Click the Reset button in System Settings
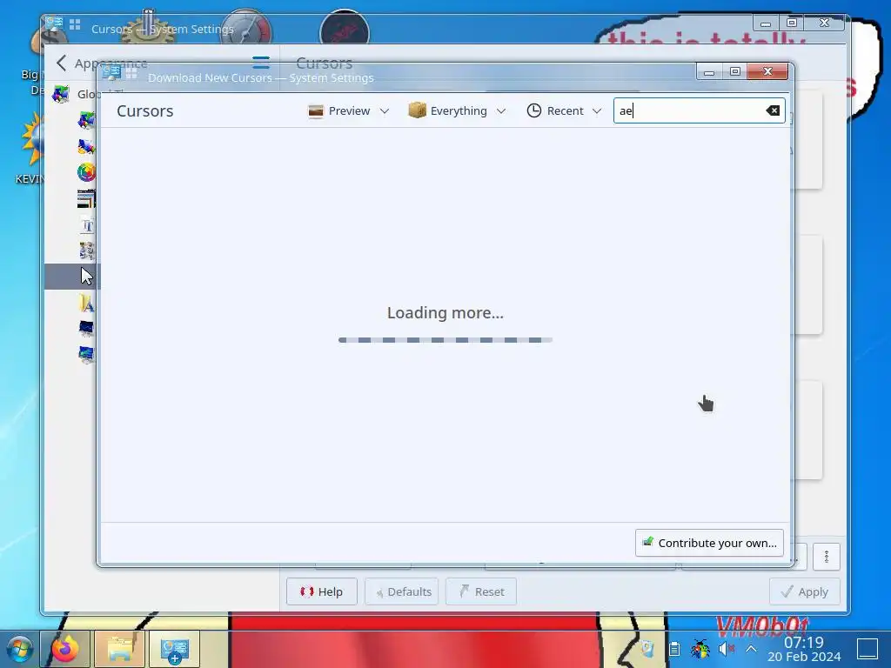The height and width of the screenshot is (668, 891). pyautogui.click(x=481, y=591)
